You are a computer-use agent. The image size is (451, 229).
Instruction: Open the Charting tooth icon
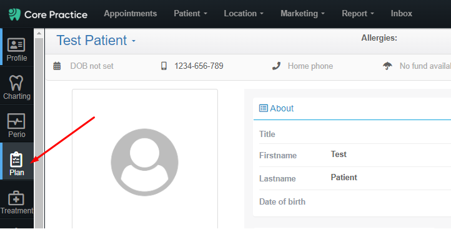pyautogui.click(x=16, y=83)
